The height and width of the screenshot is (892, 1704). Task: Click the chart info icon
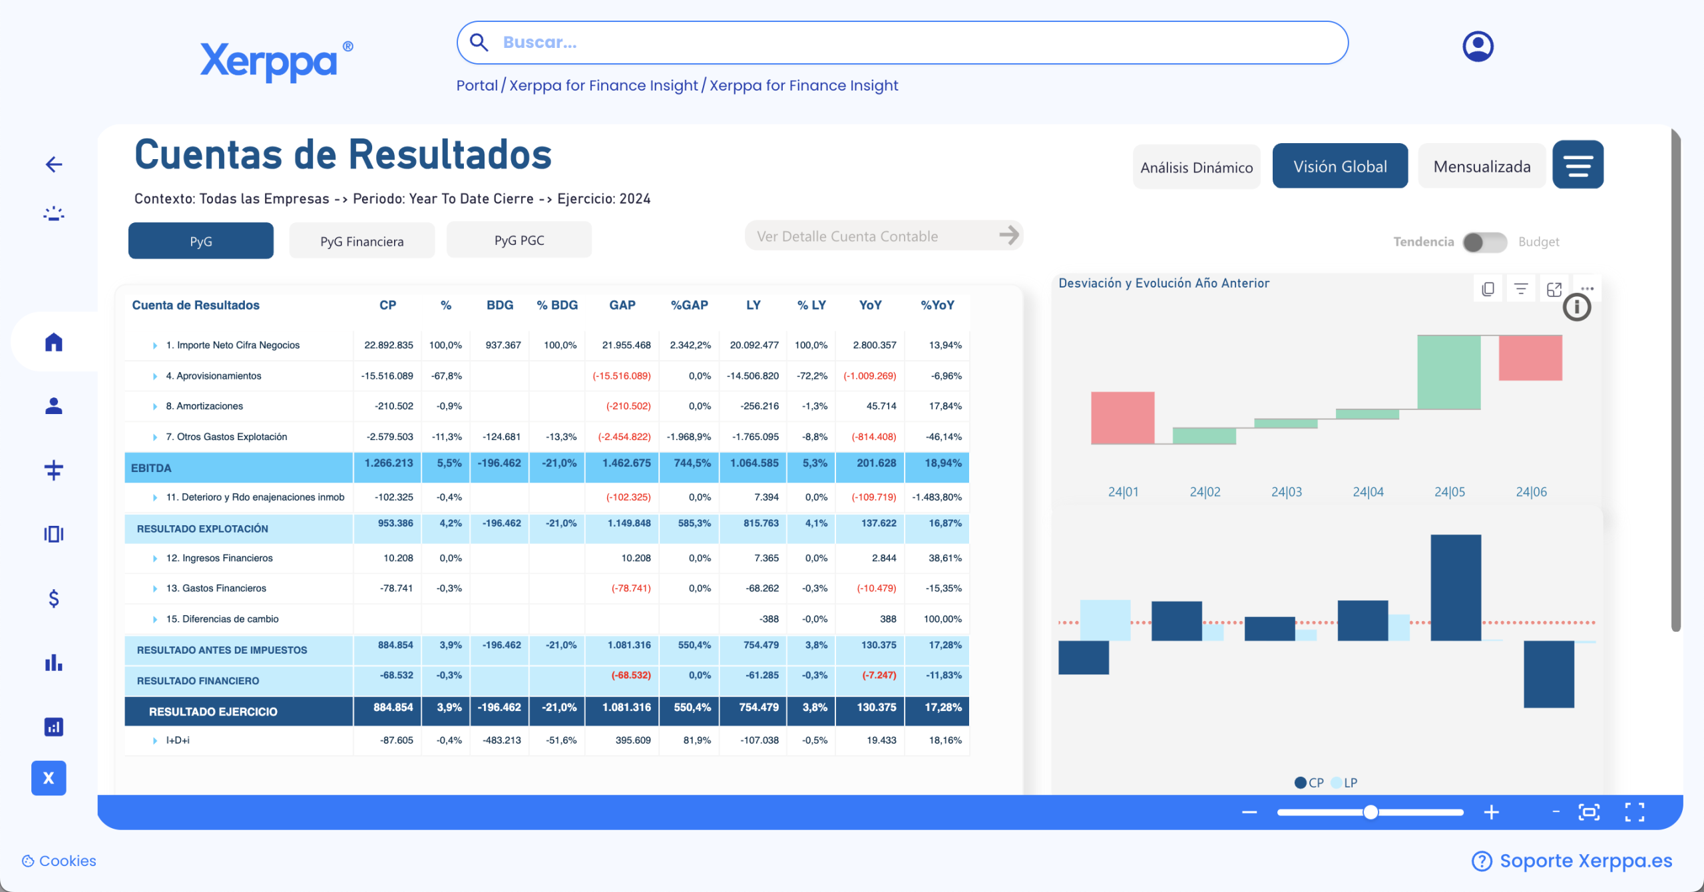(1576, 308)
